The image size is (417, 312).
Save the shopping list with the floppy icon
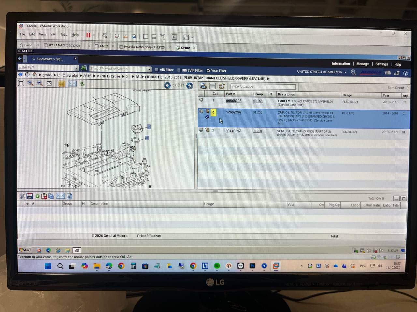coord(30,196)
